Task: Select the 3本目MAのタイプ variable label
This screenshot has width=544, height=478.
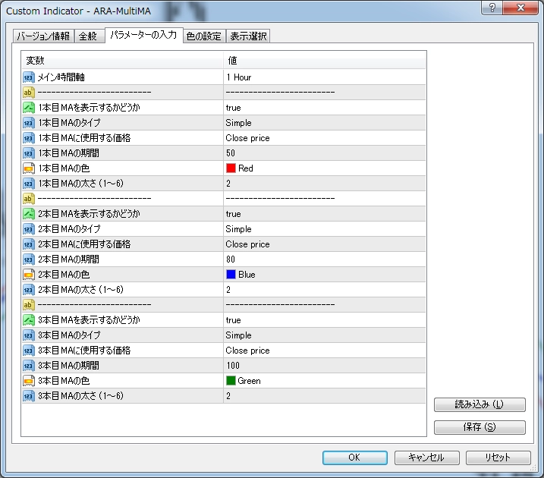Action: (69, 335)
